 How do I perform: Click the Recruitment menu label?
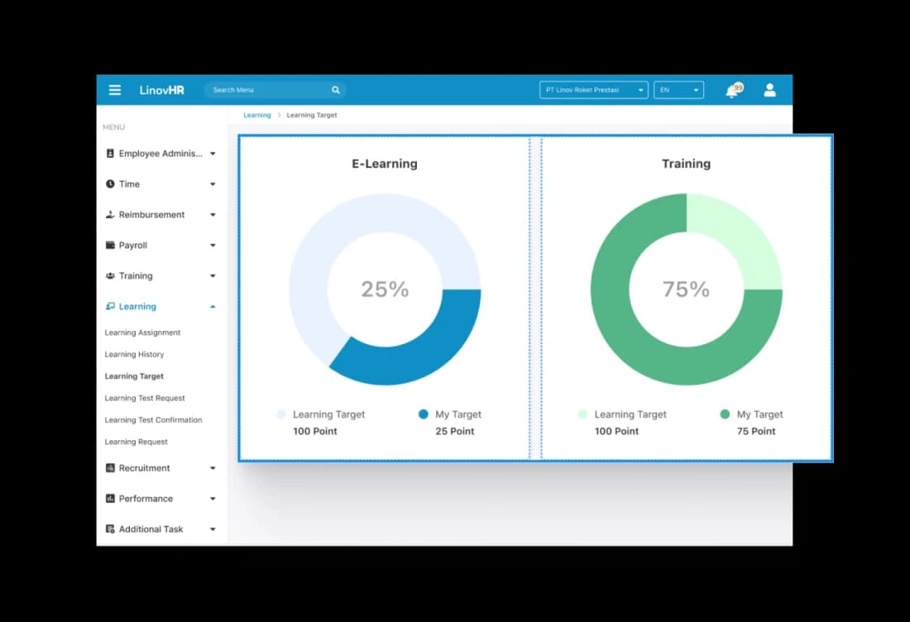(x=145, y=467)
